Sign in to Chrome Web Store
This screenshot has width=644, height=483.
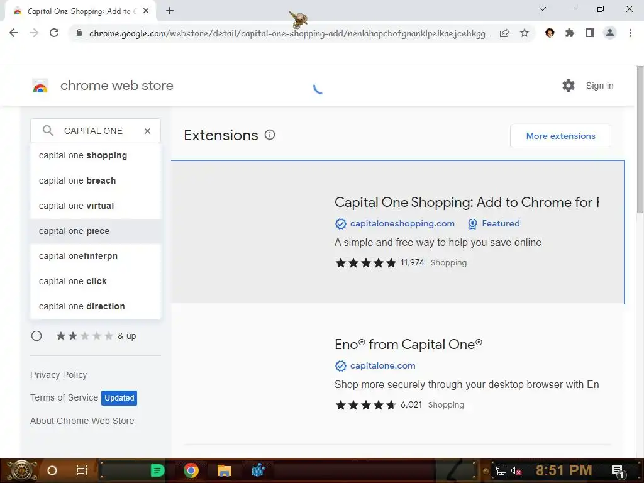599,86
